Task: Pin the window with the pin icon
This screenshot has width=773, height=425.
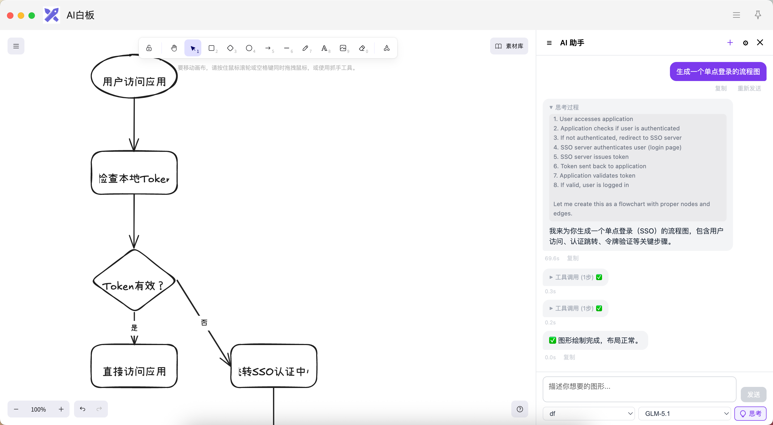Action: tap(758, 15)
